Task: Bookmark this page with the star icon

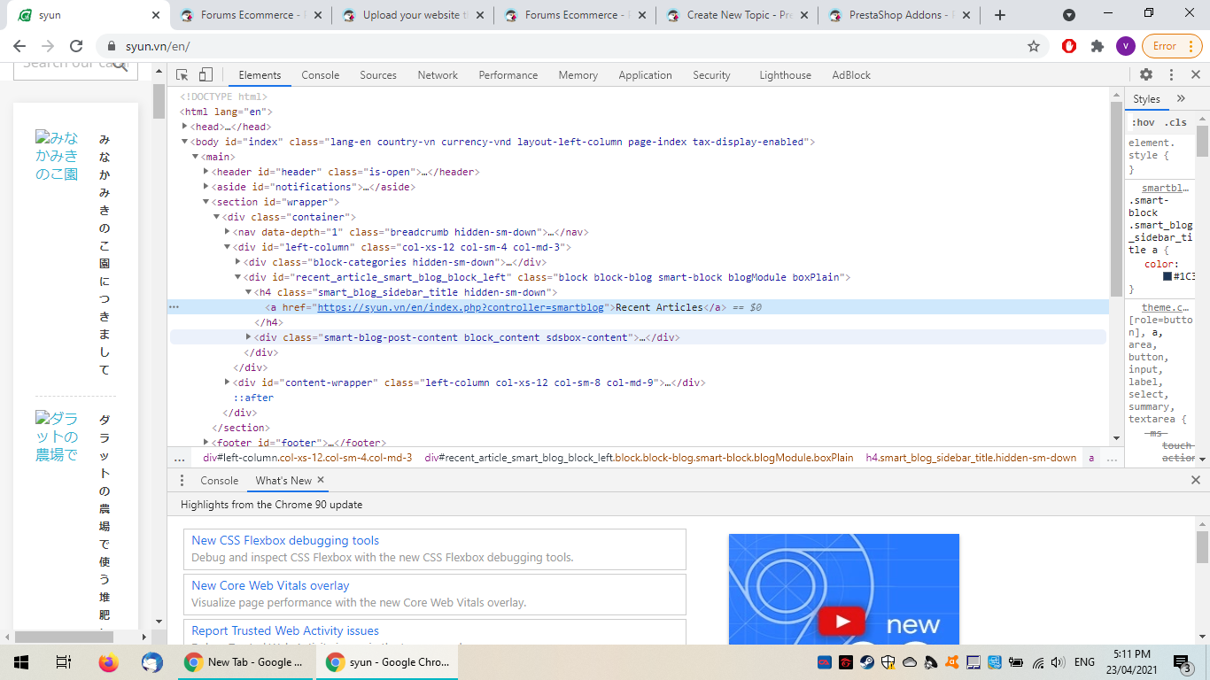Action: [1033, 46]
